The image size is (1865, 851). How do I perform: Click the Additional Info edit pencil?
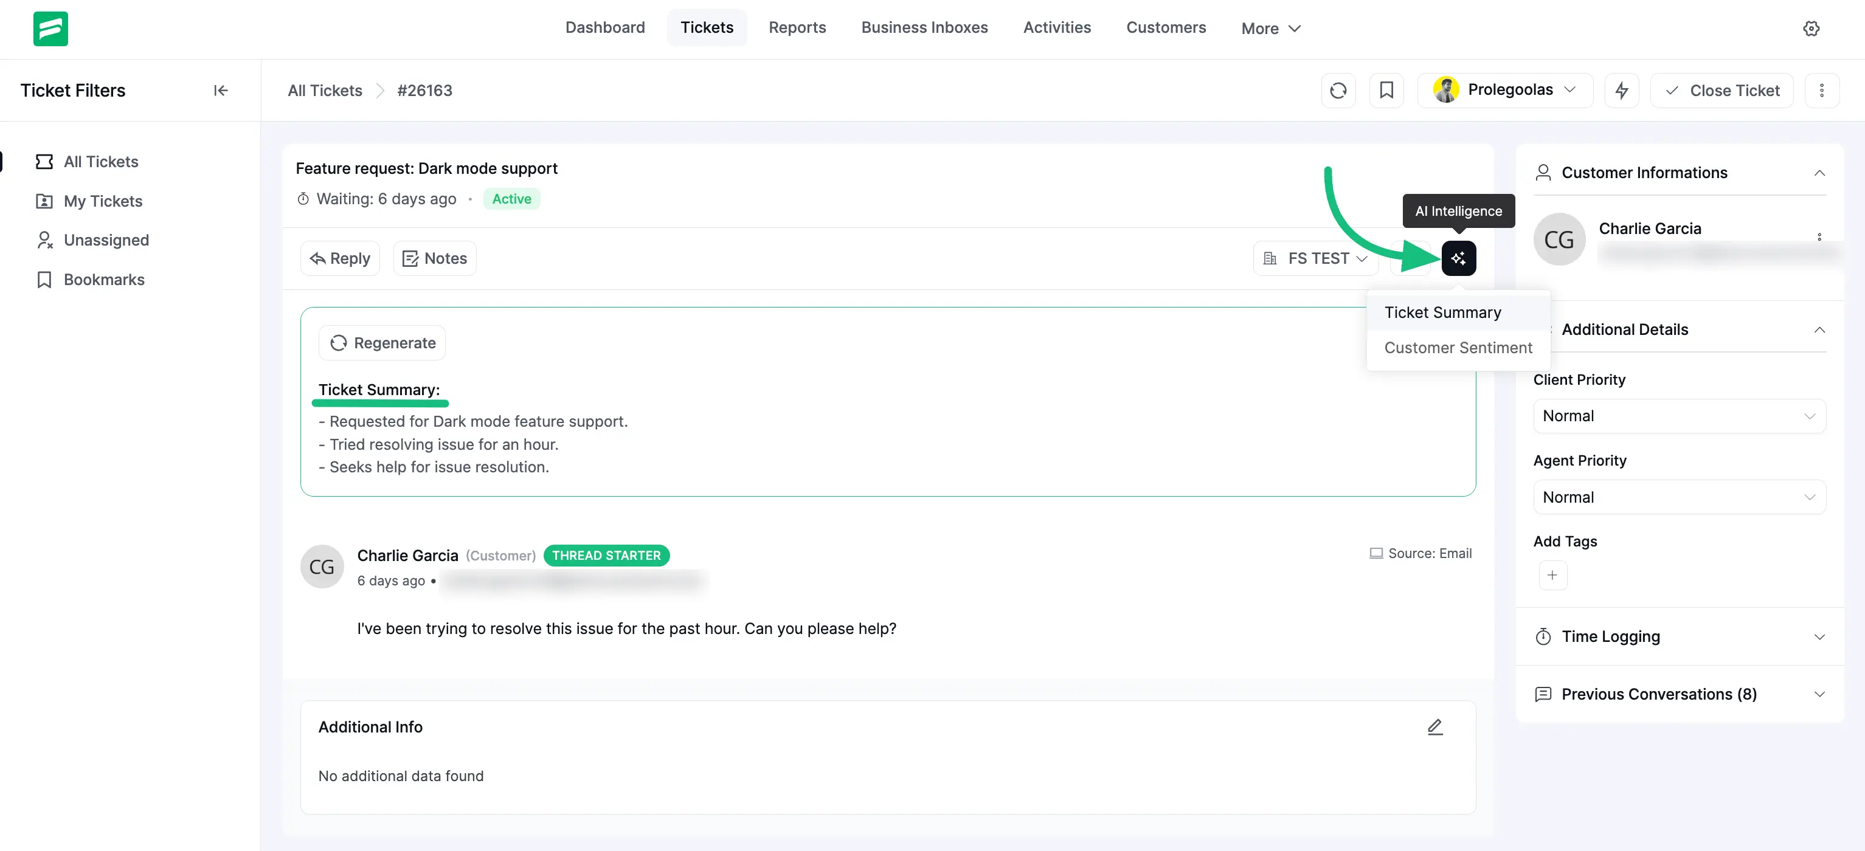(1434, 726)
